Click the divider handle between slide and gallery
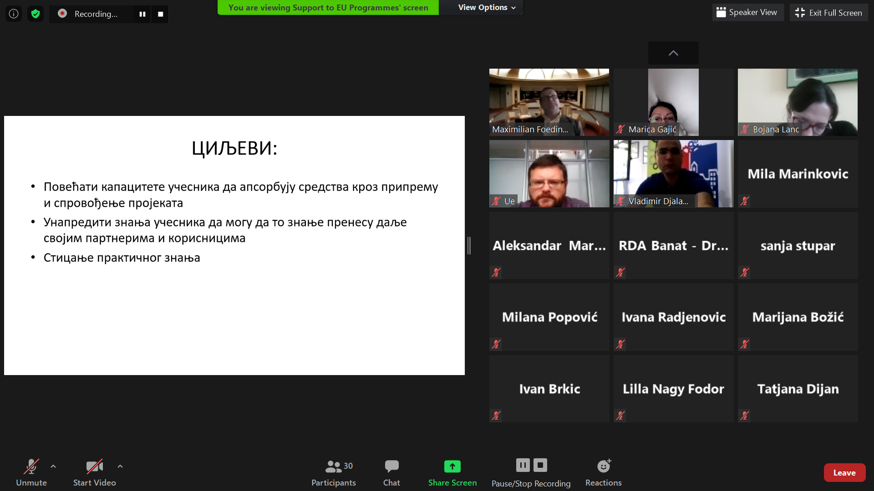This screenshot has width=874, height=491. (469, 245)
